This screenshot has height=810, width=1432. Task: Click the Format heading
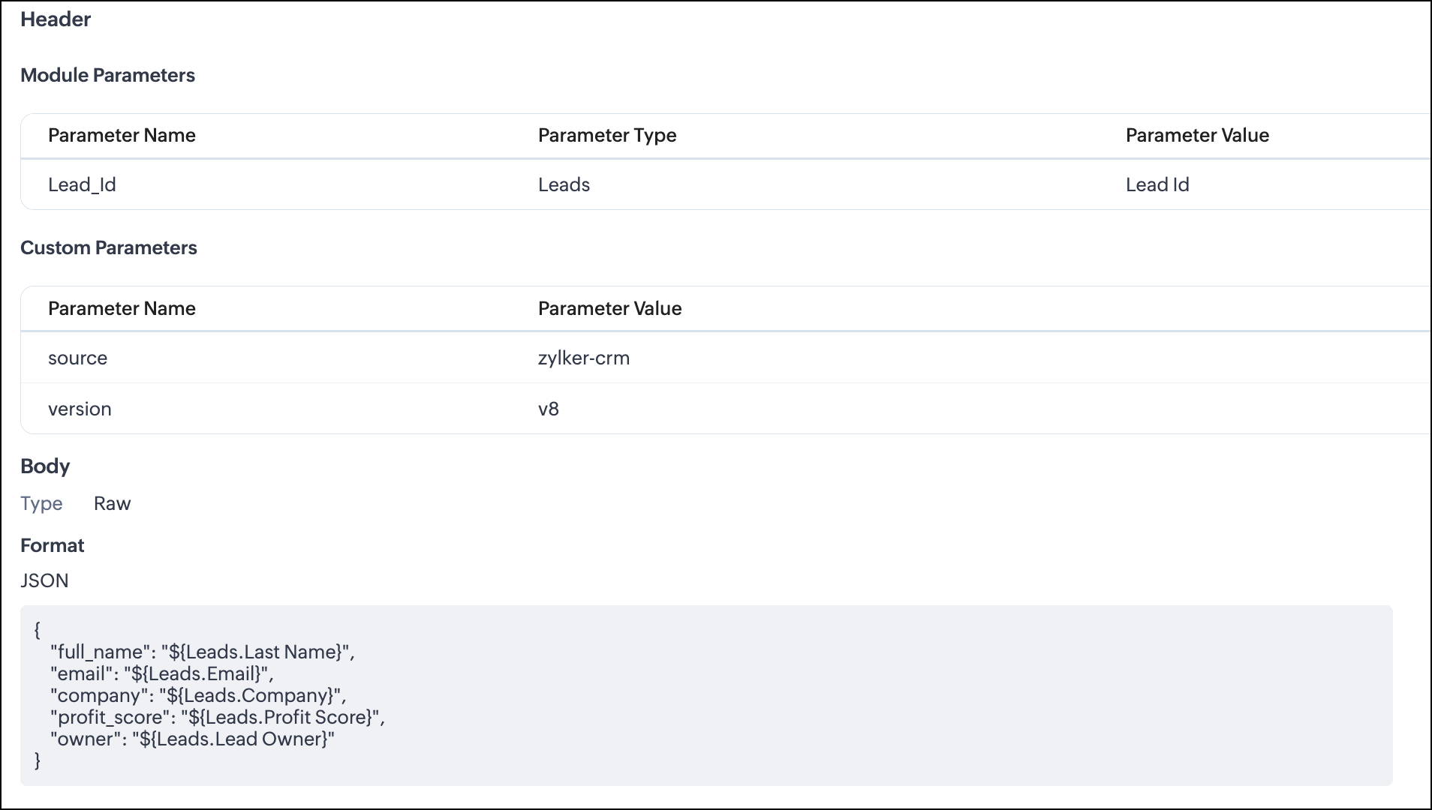(x=52, y=545)
